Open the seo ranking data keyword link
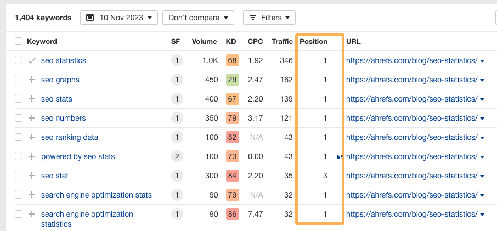Screen dimensions: 497x231 coord(70,137)
